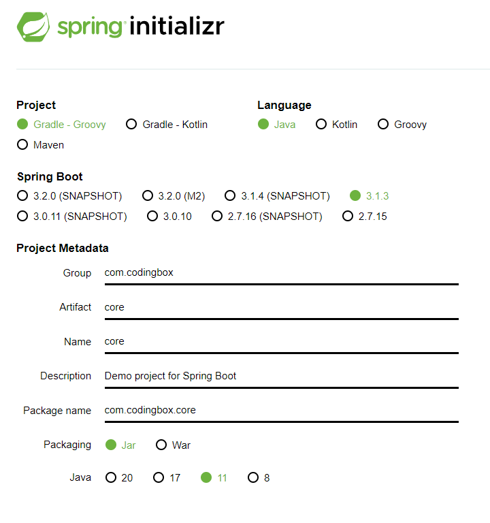Select Spring Boot 2.7.15 version
Screen dimensions: 490x523
(x=365, y=216)
